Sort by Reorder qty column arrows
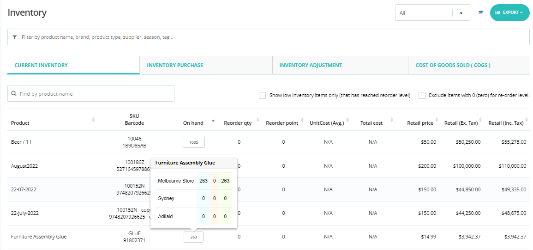Image resolution: width=533 pixels, height=250 pixels. (x=258, y=120)
